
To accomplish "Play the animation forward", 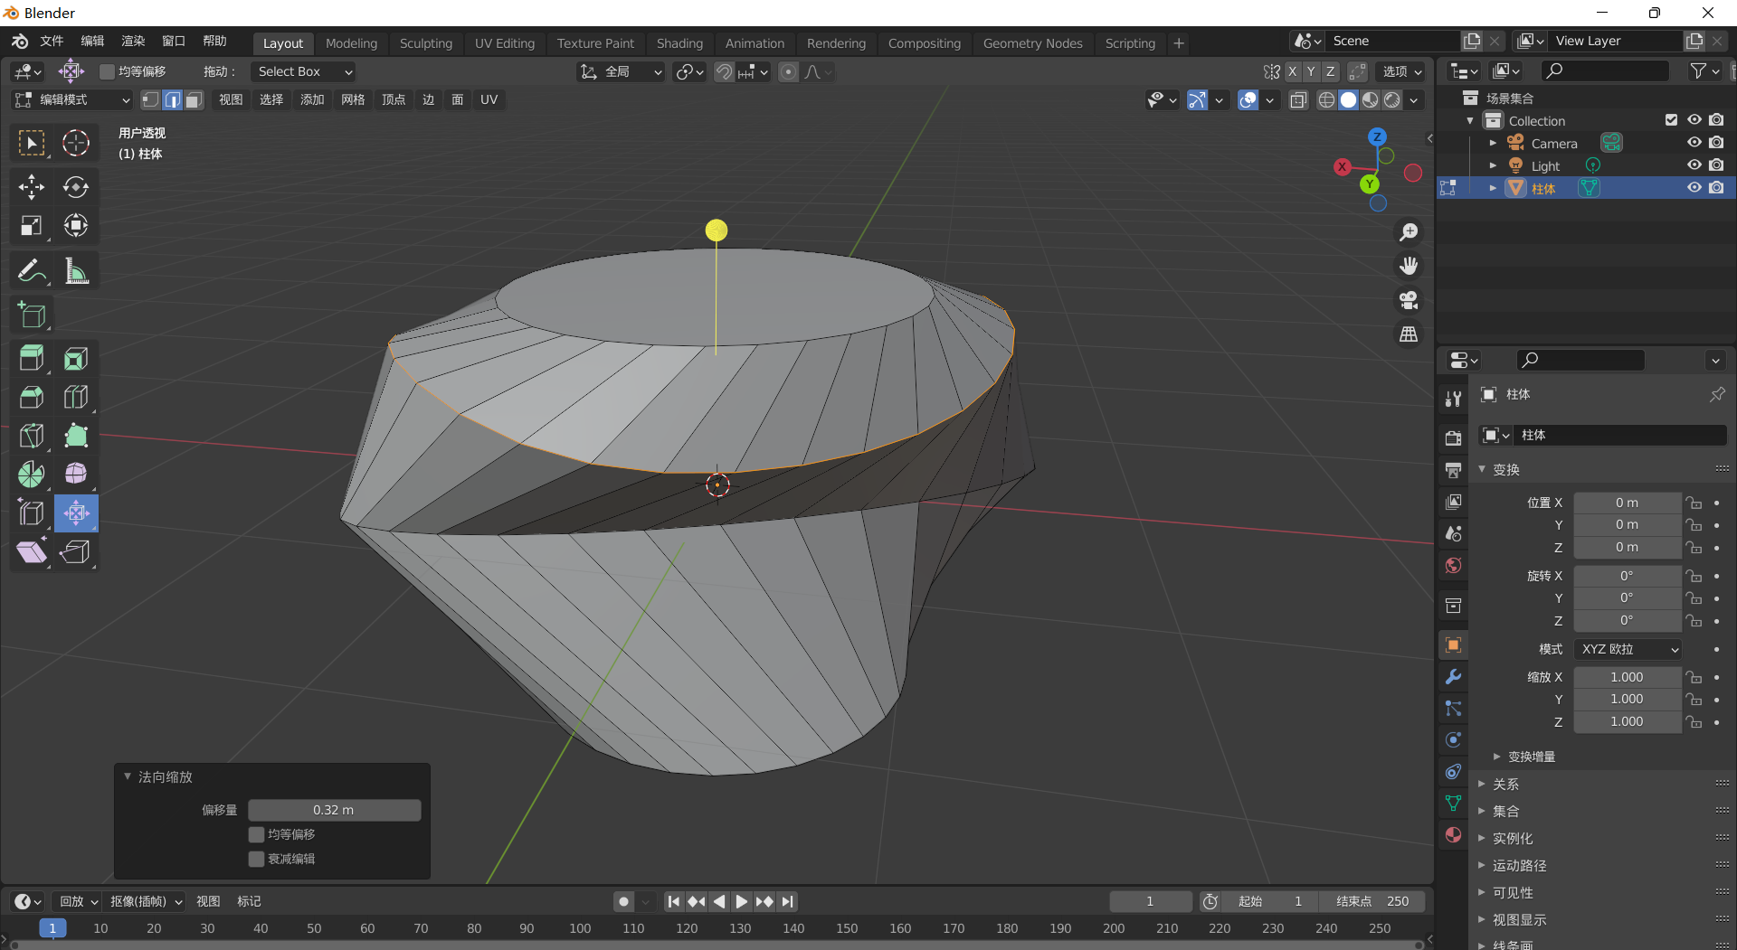I will click(x=741, y=901).
